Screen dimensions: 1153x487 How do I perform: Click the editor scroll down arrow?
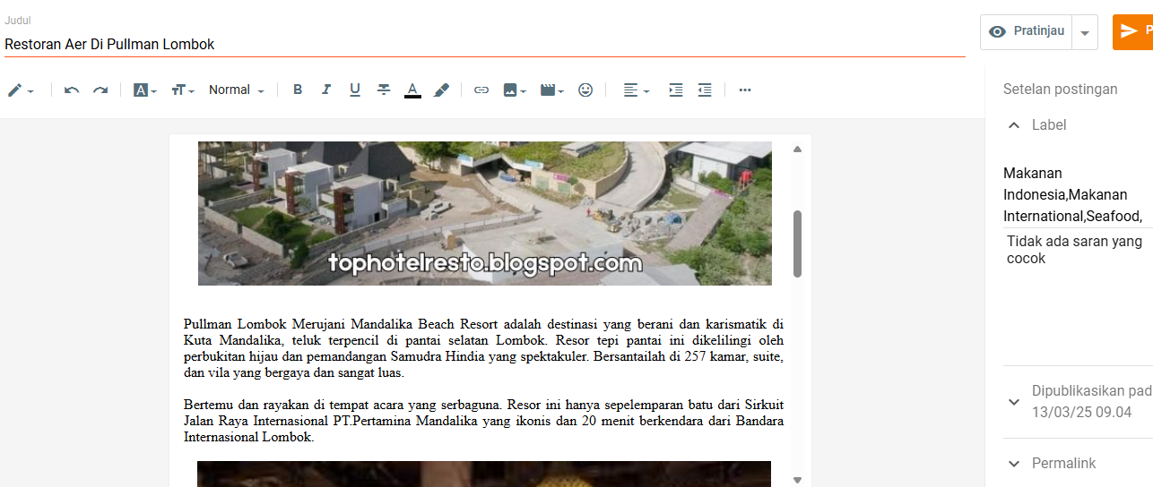[x=797, y=480]
